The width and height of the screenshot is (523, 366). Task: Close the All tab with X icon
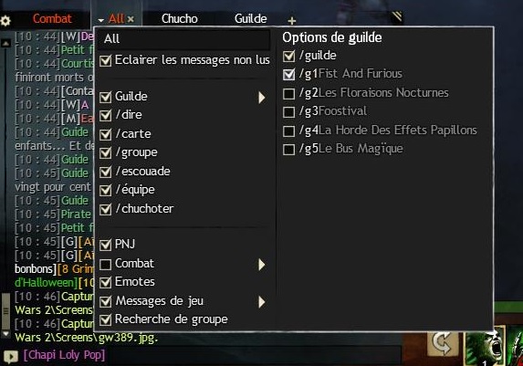pyautogui.click(x=131, y=19)
